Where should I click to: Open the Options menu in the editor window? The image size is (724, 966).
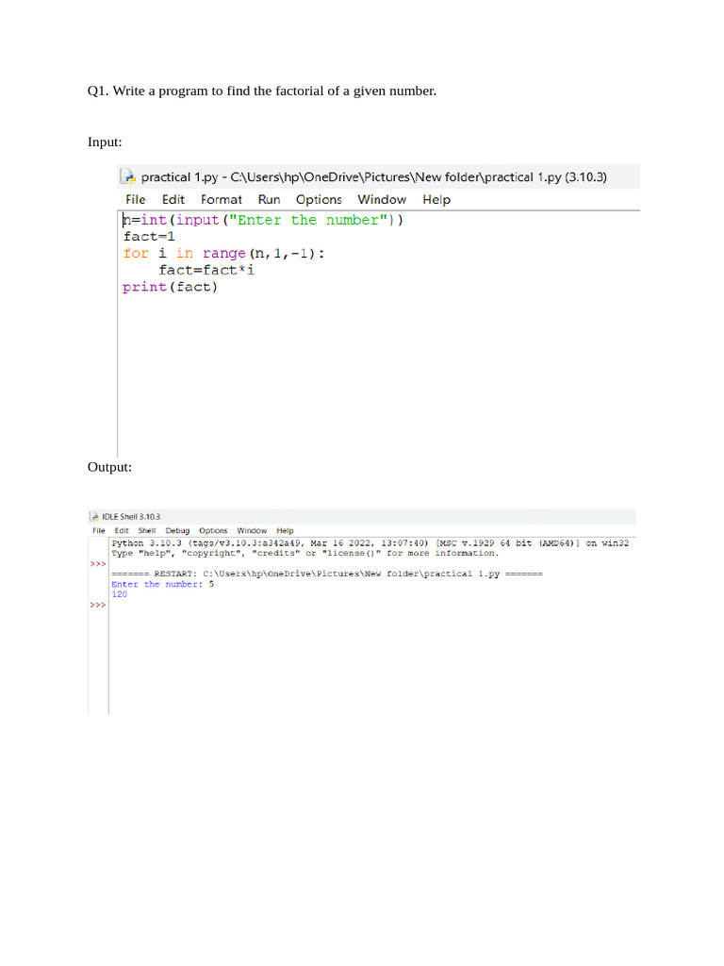[319, 200]
